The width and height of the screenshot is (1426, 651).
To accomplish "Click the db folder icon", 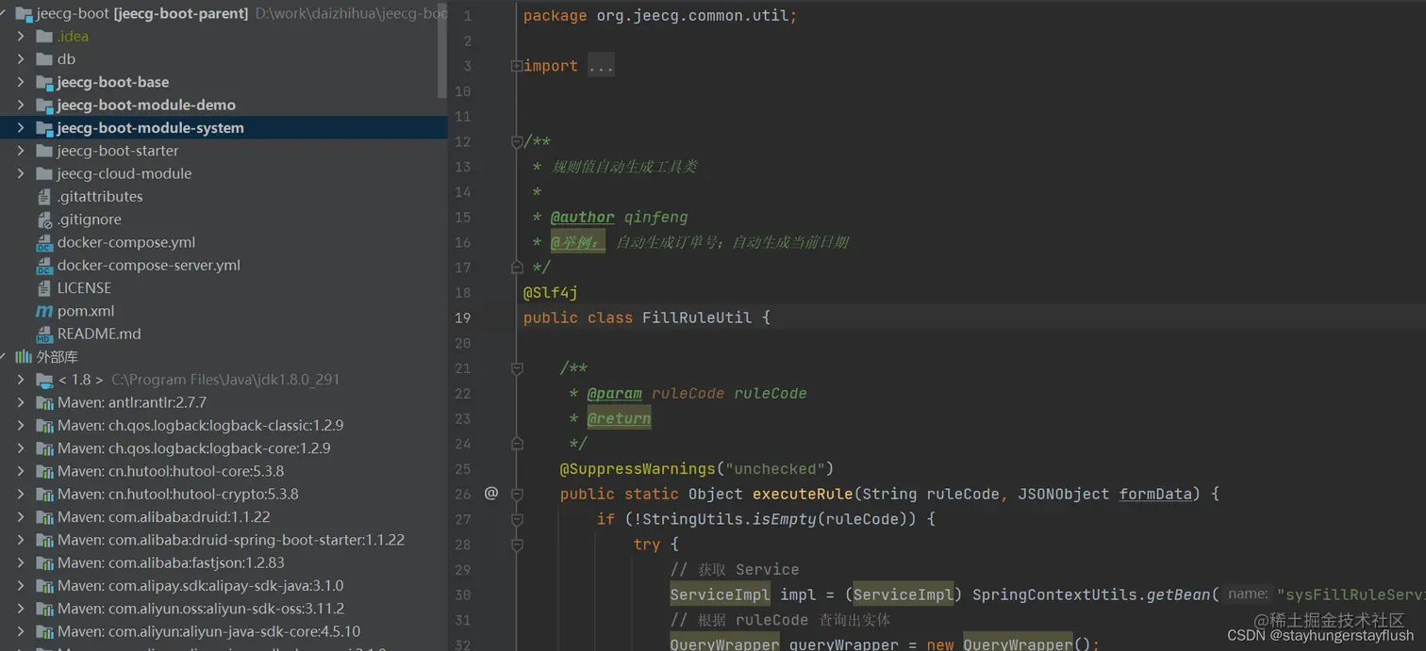I will point(43,58).
